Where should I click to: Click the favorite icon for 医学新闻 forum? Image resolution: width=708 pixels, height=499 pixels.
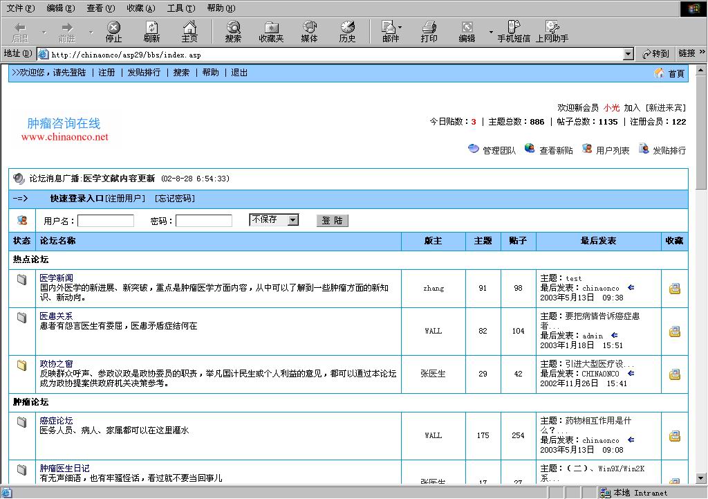[x=675, y=289]
